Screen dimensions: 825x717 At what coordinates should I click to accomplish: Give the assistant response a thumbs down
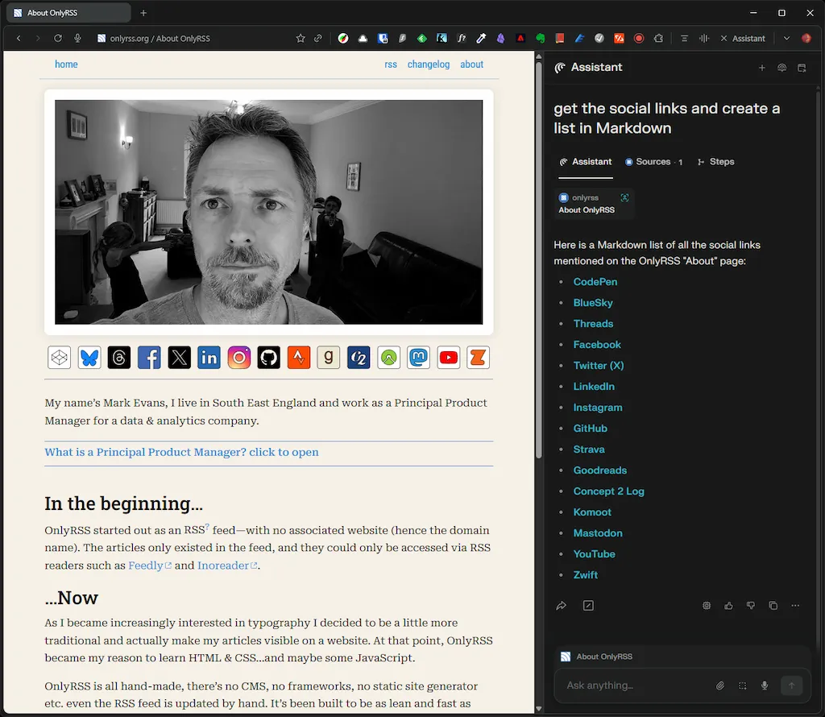[x=750, y=605]
